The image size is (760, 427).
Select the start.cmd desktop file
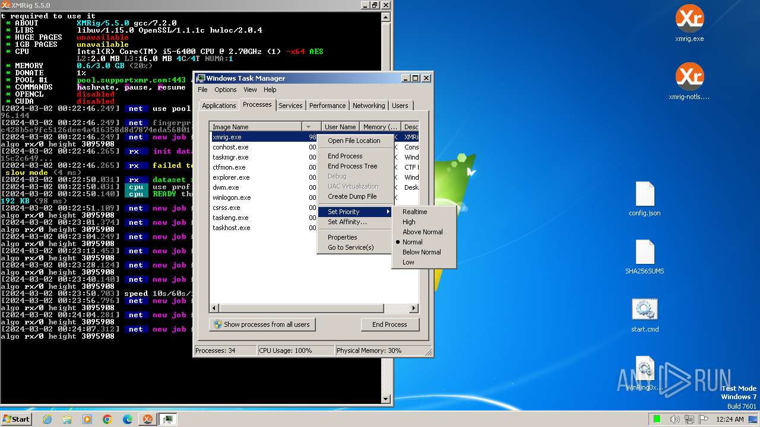[x=645, y=316]
